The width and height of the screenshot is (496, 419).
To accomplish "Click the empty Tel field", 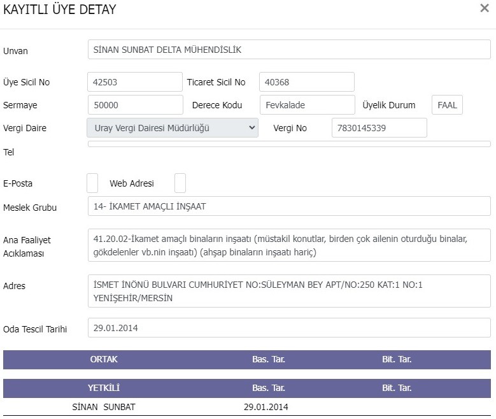I will pos(289,144).
